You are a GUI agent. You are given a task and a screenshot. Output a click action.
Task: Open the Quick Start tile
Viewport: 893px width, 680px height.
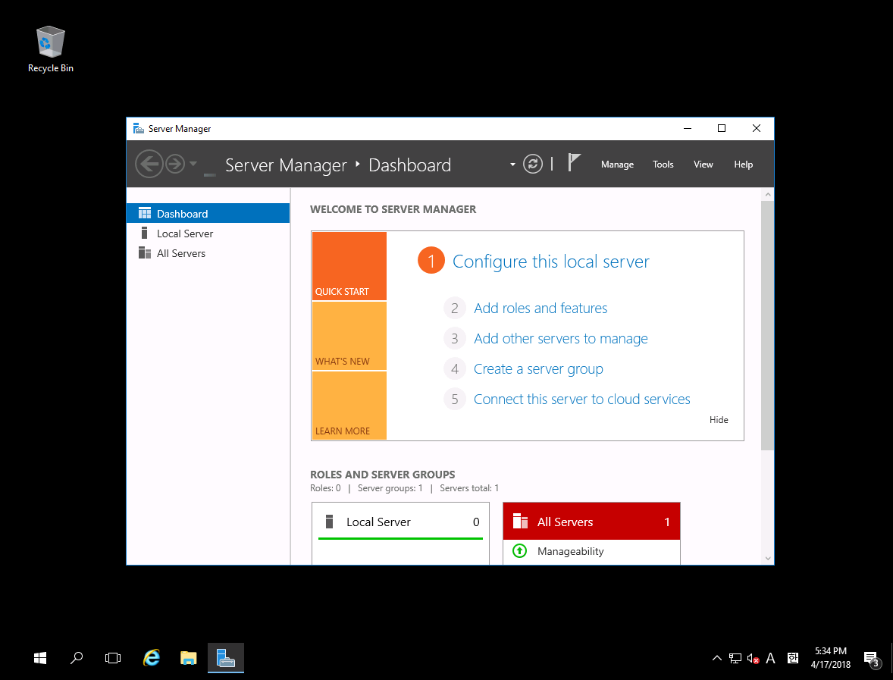click(x=349, y=266)
